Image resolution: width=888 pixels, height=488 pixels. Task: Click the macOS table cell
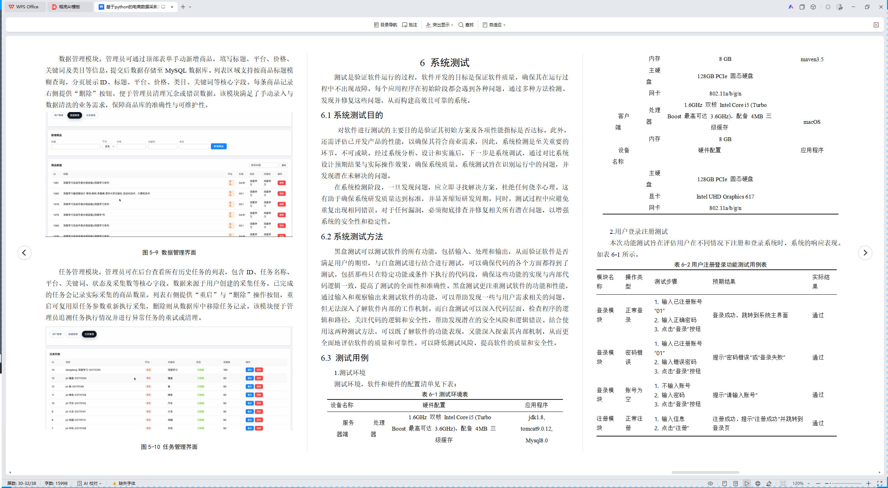[811, 122]
